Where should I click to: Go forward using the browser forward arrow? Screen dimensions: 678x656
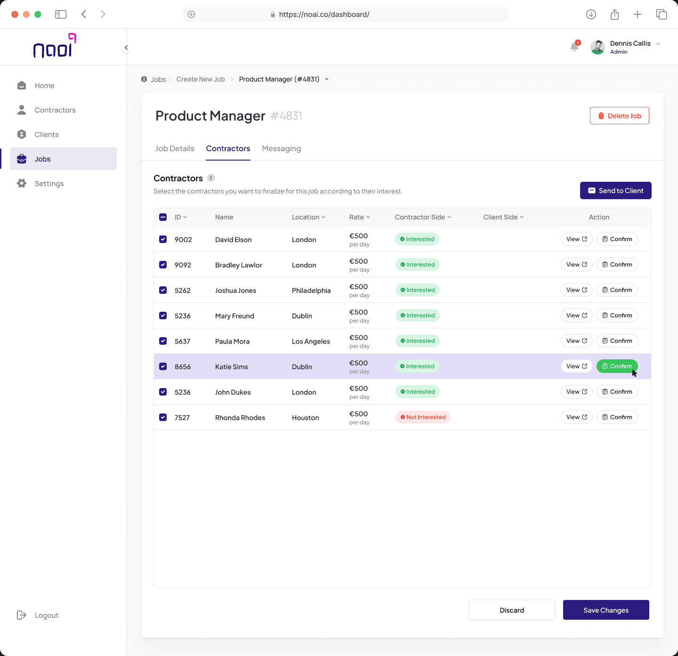103,14
